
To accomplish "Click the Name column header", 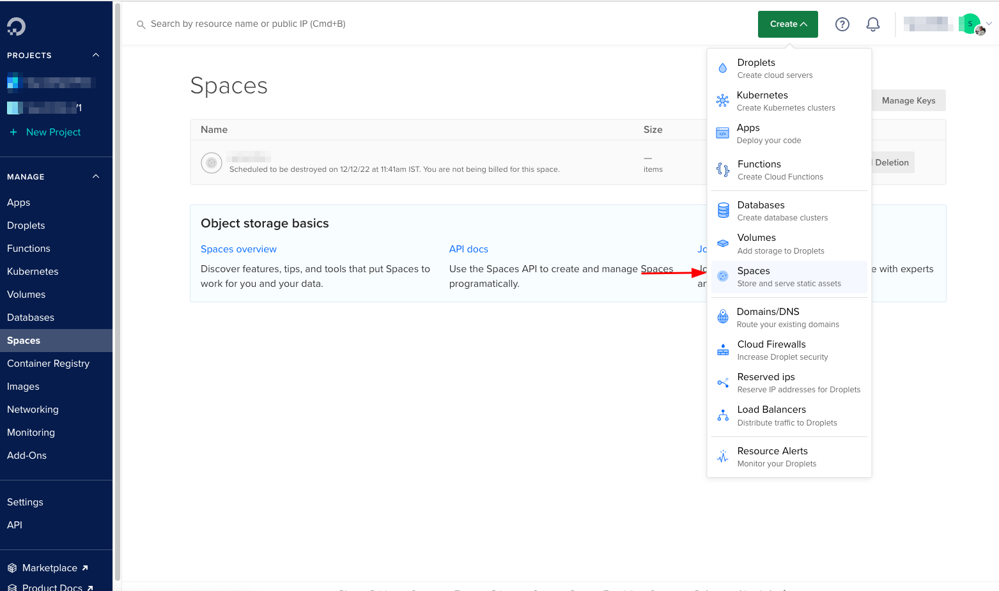I will 214,130.
